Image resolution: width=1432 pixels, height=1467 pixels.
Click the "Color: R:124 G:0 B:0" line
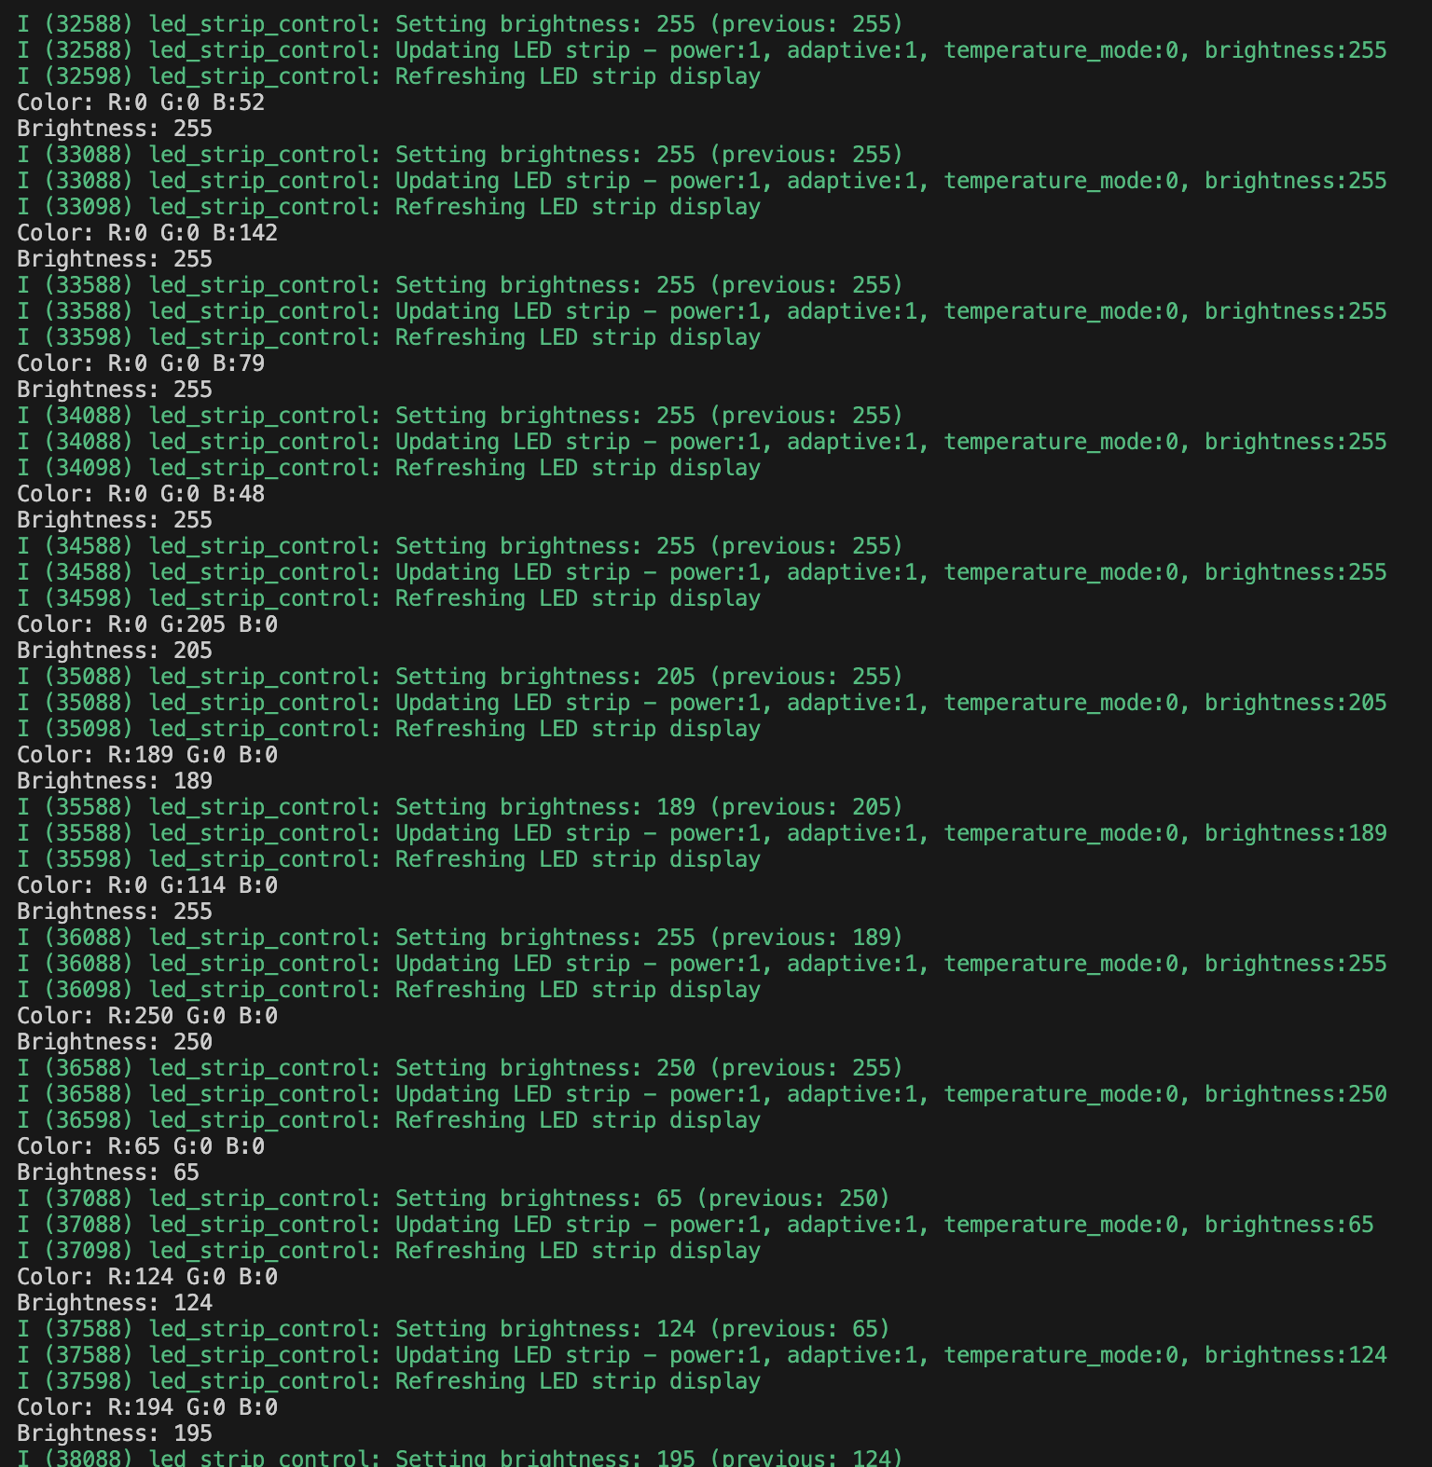[147, 1277]
